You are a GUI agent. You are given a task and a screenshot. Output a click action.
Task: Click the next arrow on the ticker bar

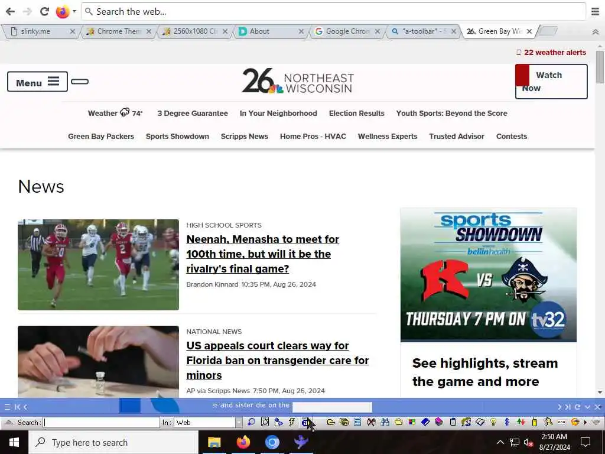560,407
